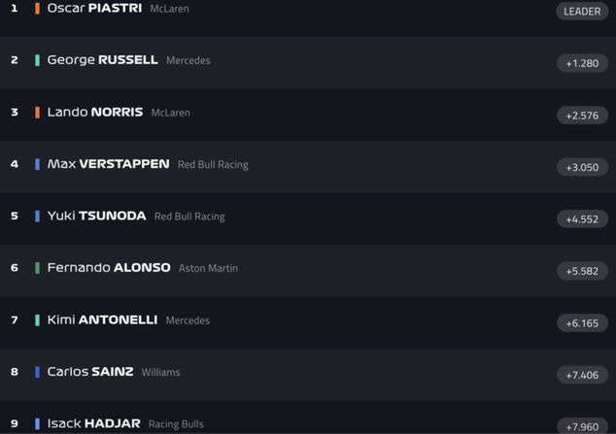616x434 pixels.
Task: Open driver George Russell's name
Action: pos(102,60)
